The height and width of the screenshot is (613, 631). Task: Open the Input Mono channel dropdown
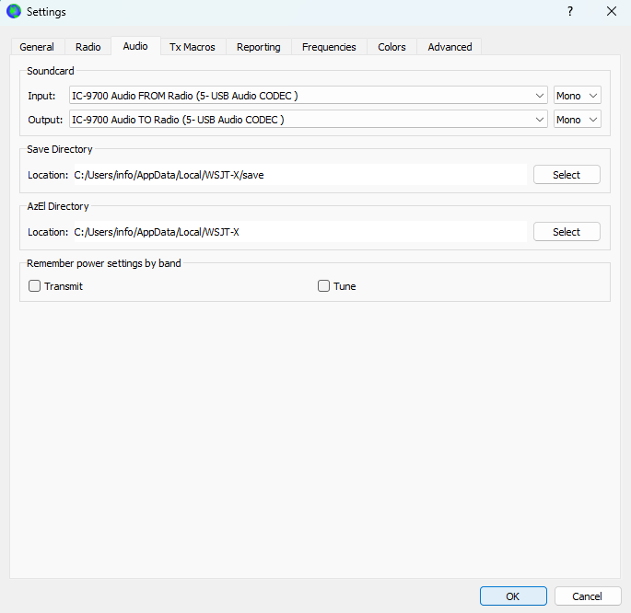[x=577, y=96]
